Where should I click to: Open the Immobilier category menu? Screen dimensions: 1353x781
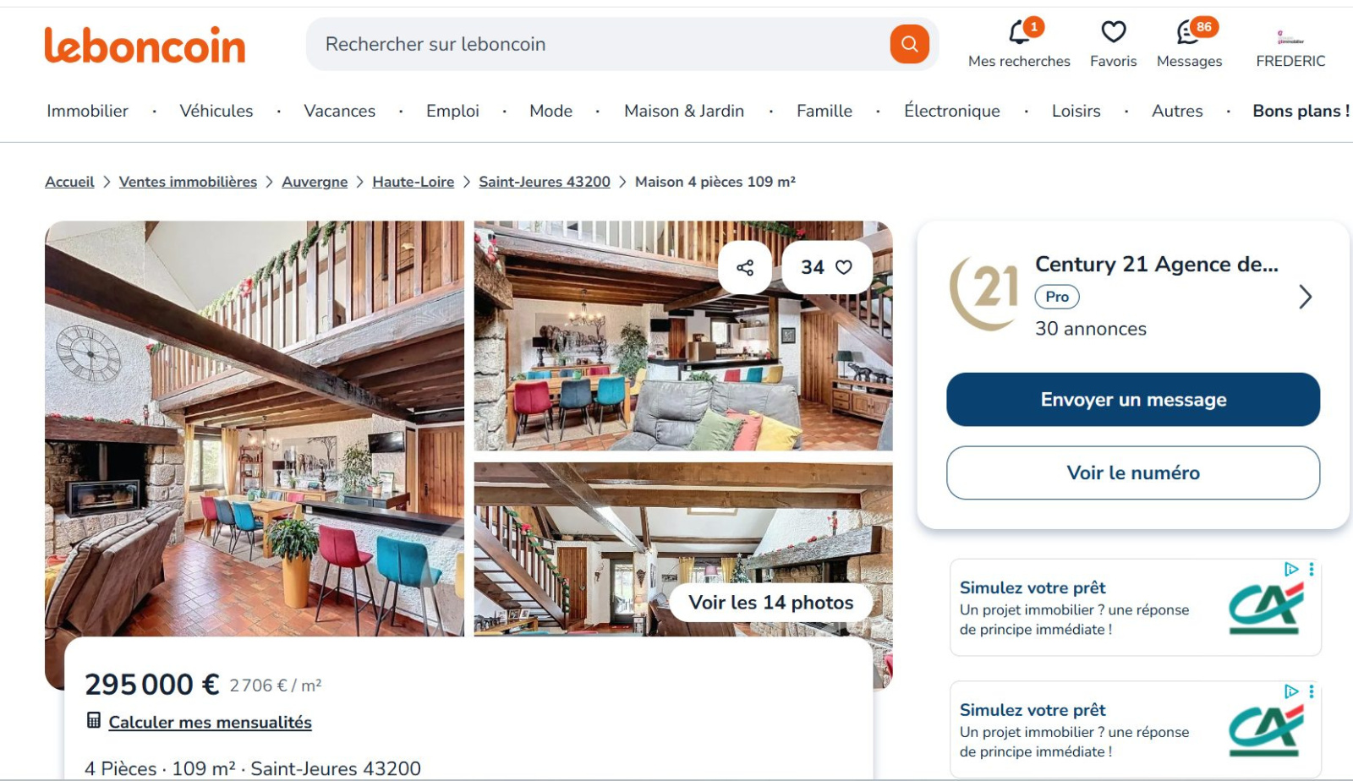coord(88,111)
